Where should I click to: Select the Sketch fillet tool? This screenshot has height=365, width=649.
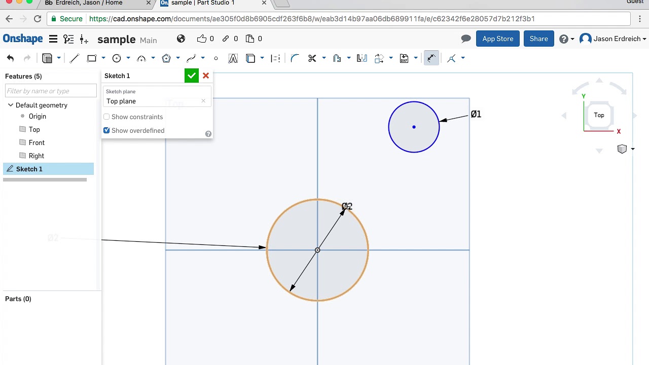click(x=295, y=58)
